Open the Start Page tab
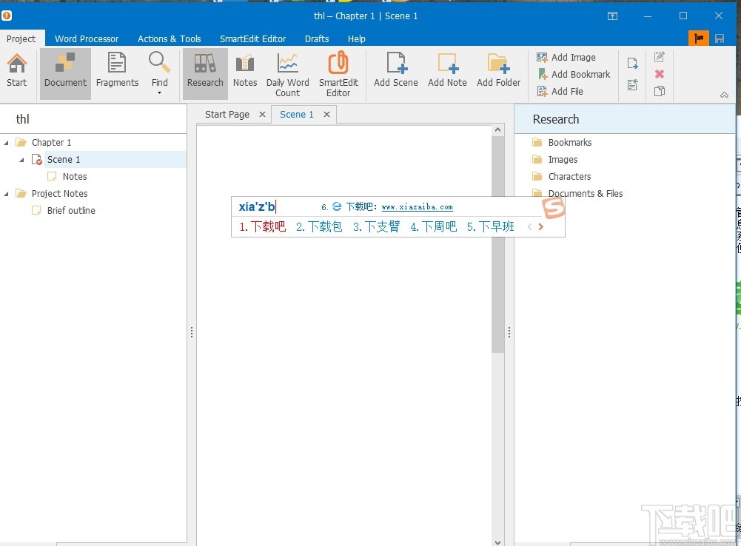This screenshot has height=546, width=741. tap(227, 114)
